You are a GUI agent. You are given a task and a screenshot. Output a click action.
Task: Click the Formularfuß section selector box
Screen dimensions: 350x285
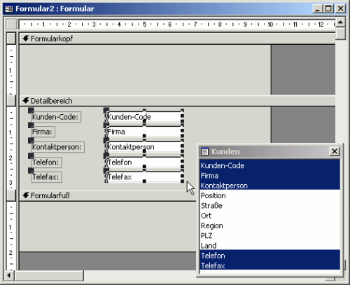[11, 195]
